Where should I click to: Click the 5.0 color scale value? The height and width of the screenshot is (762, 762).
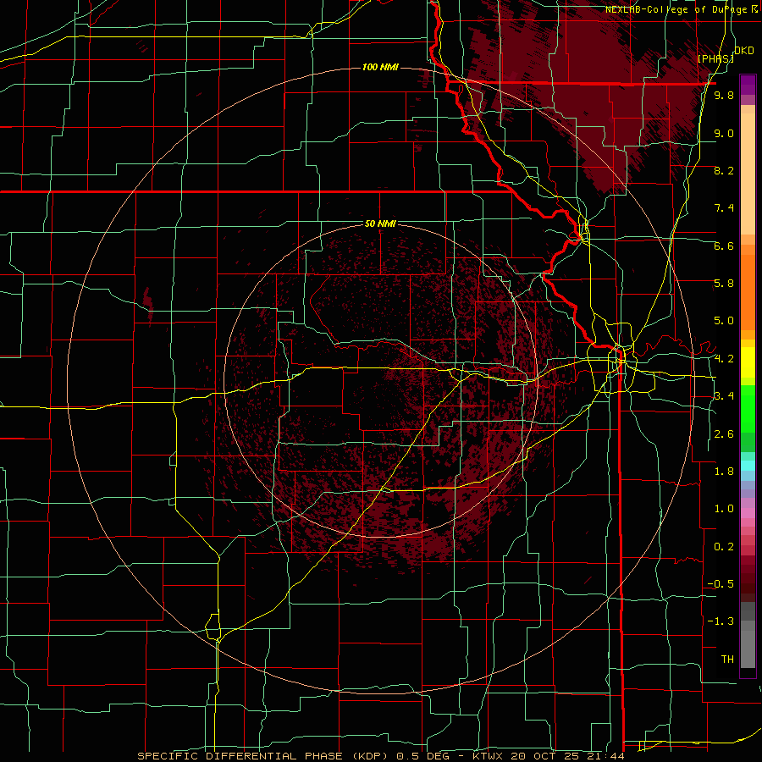pyautogui.click(x=724, y=321)
